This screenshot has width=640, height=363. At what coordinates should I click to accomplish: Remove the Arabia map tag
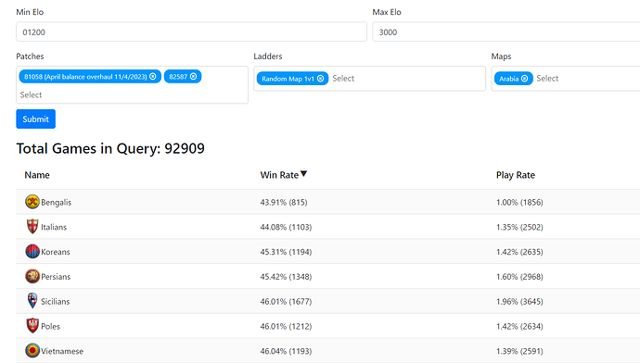coord(524,79)
